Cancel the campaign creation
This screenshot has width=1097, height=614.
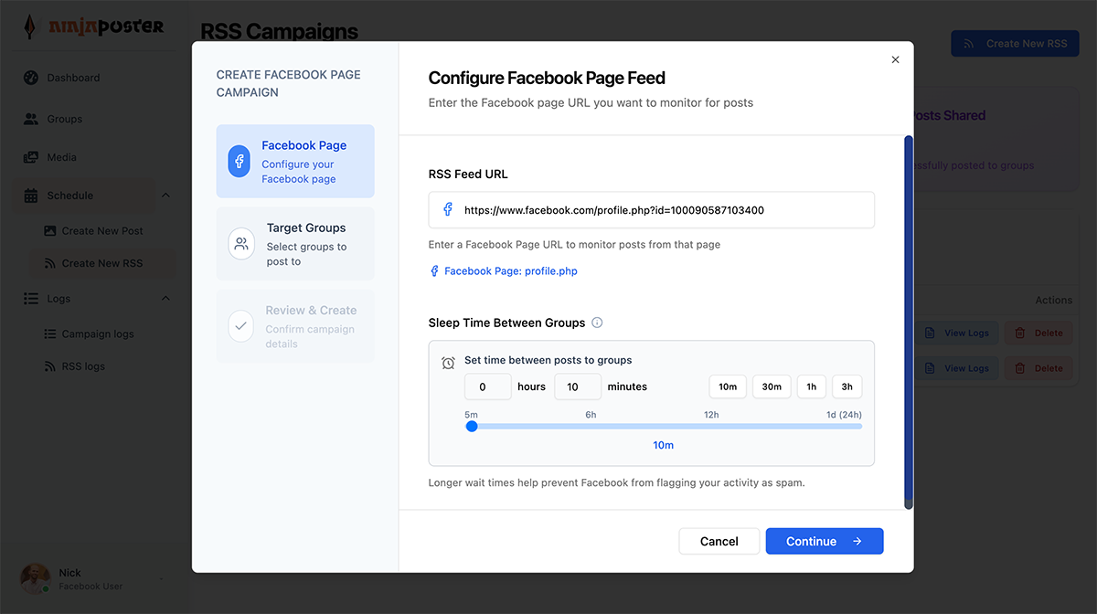coord(719,541)
